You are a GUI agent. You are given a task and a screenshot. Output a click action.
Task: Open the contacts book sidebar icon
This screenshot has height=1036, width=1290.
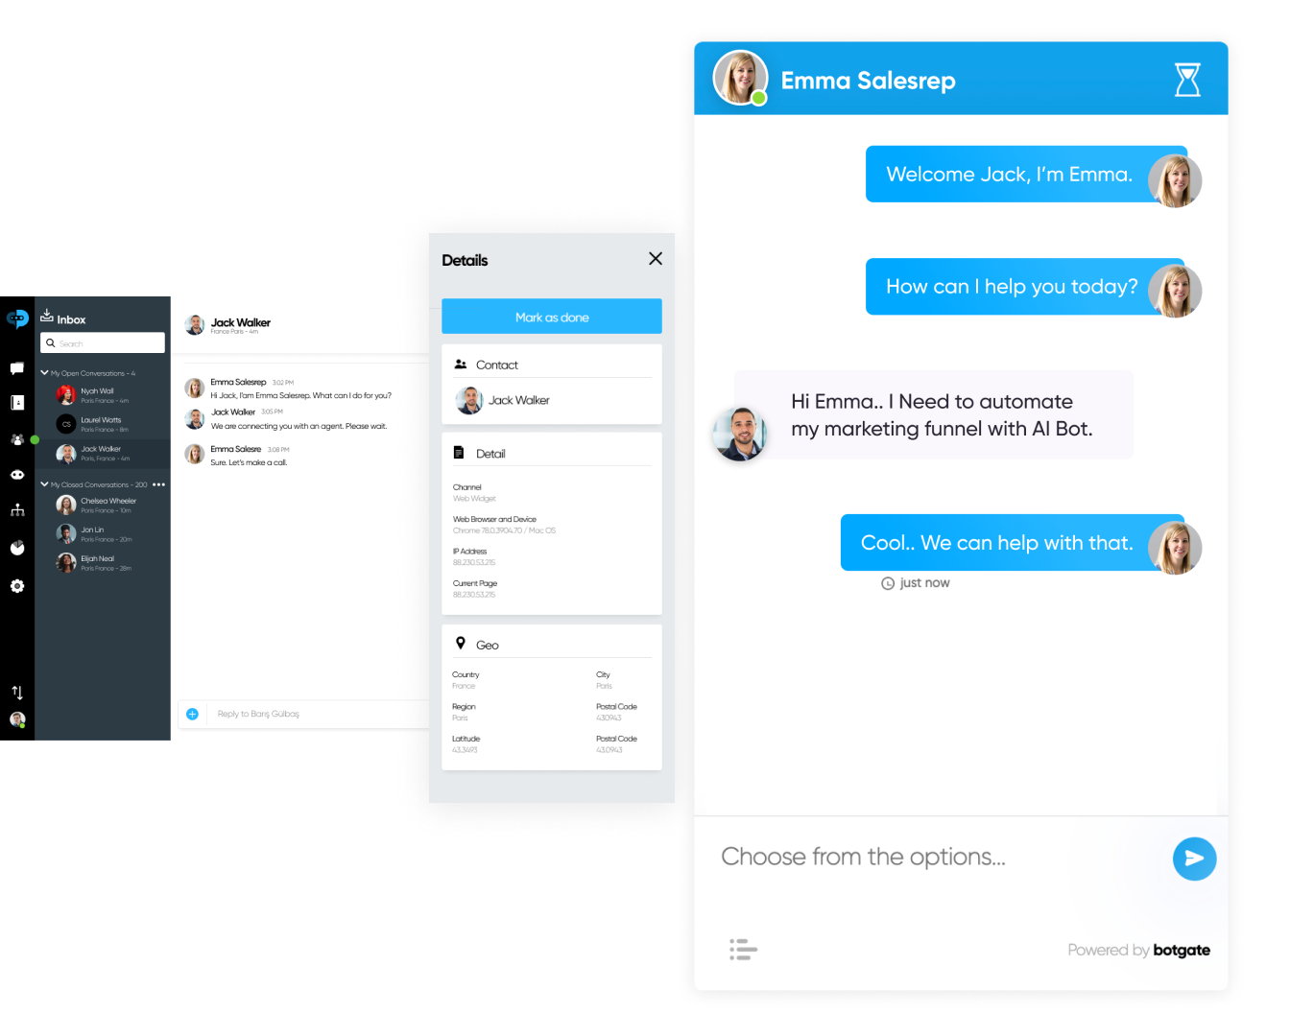[x=17, y=403]
